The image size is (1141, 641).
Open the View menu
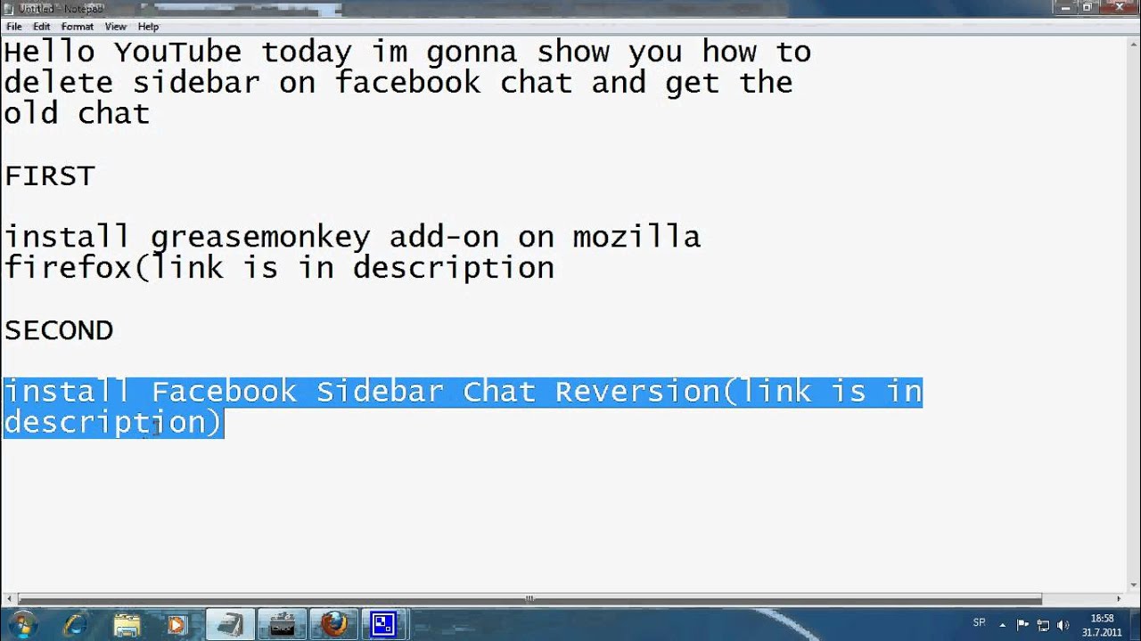click(x=116, y=27)
